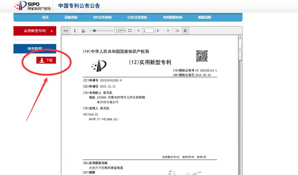Click the zoom slider handle
Screen dimensions: 298x175
tap(94, 31)
